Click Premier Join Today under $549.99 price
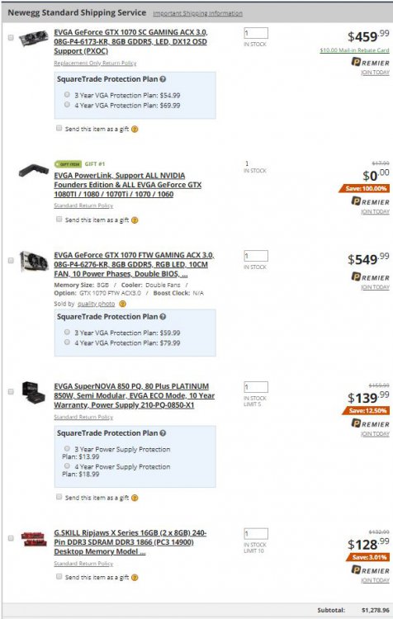Screen dimensions: 393x619 pos(375,287)
